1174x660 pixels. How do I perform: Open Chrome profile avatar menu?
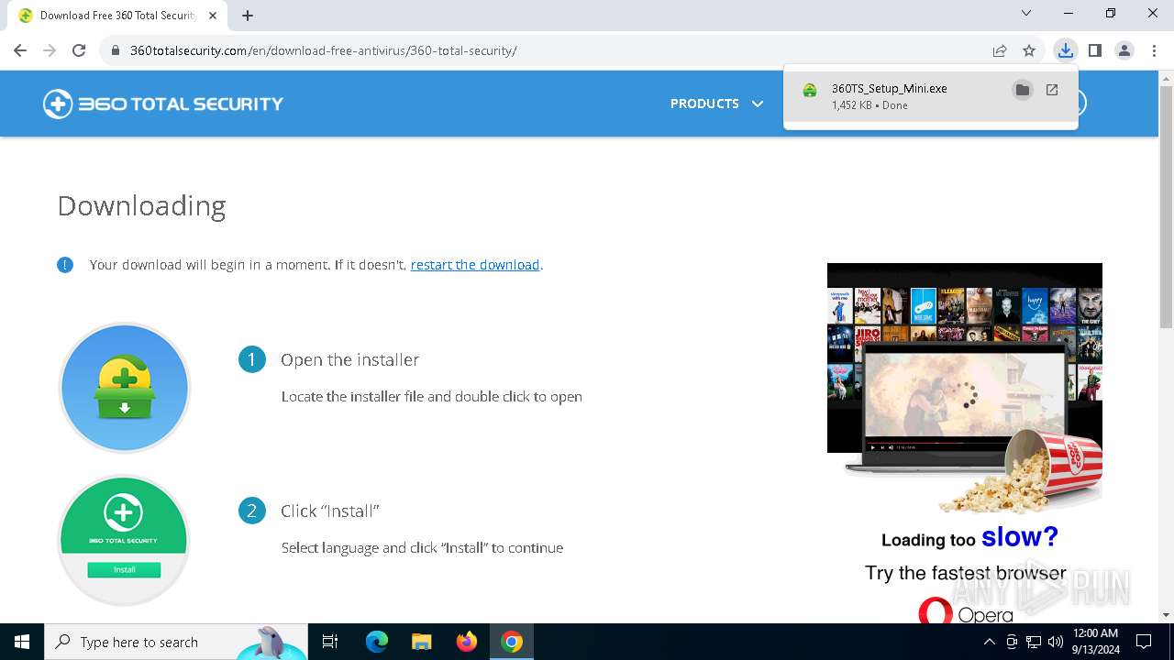coord(1124,50)
